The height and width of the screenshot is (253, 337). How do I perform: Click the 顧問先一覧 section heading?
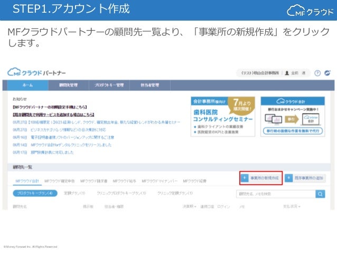click(x=23, y=167)
